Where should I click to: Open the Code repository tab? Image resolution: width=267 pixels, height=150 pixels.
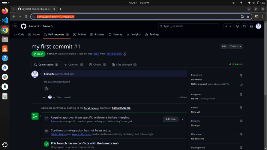[x=19, y=34]
